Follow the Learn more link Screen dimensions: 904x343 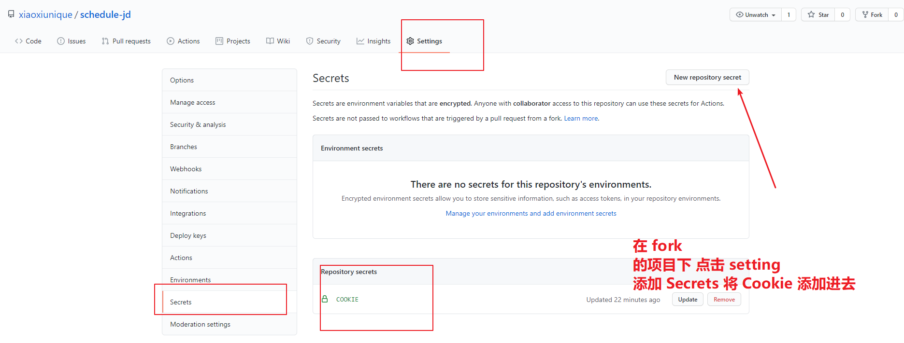581,118
